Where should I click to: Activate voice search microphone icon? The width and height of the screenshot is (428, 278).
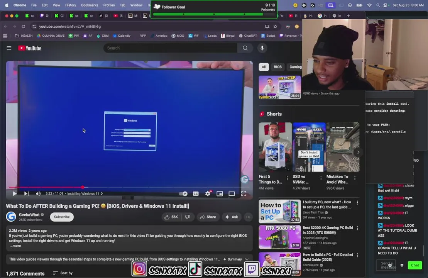(262, 48)
